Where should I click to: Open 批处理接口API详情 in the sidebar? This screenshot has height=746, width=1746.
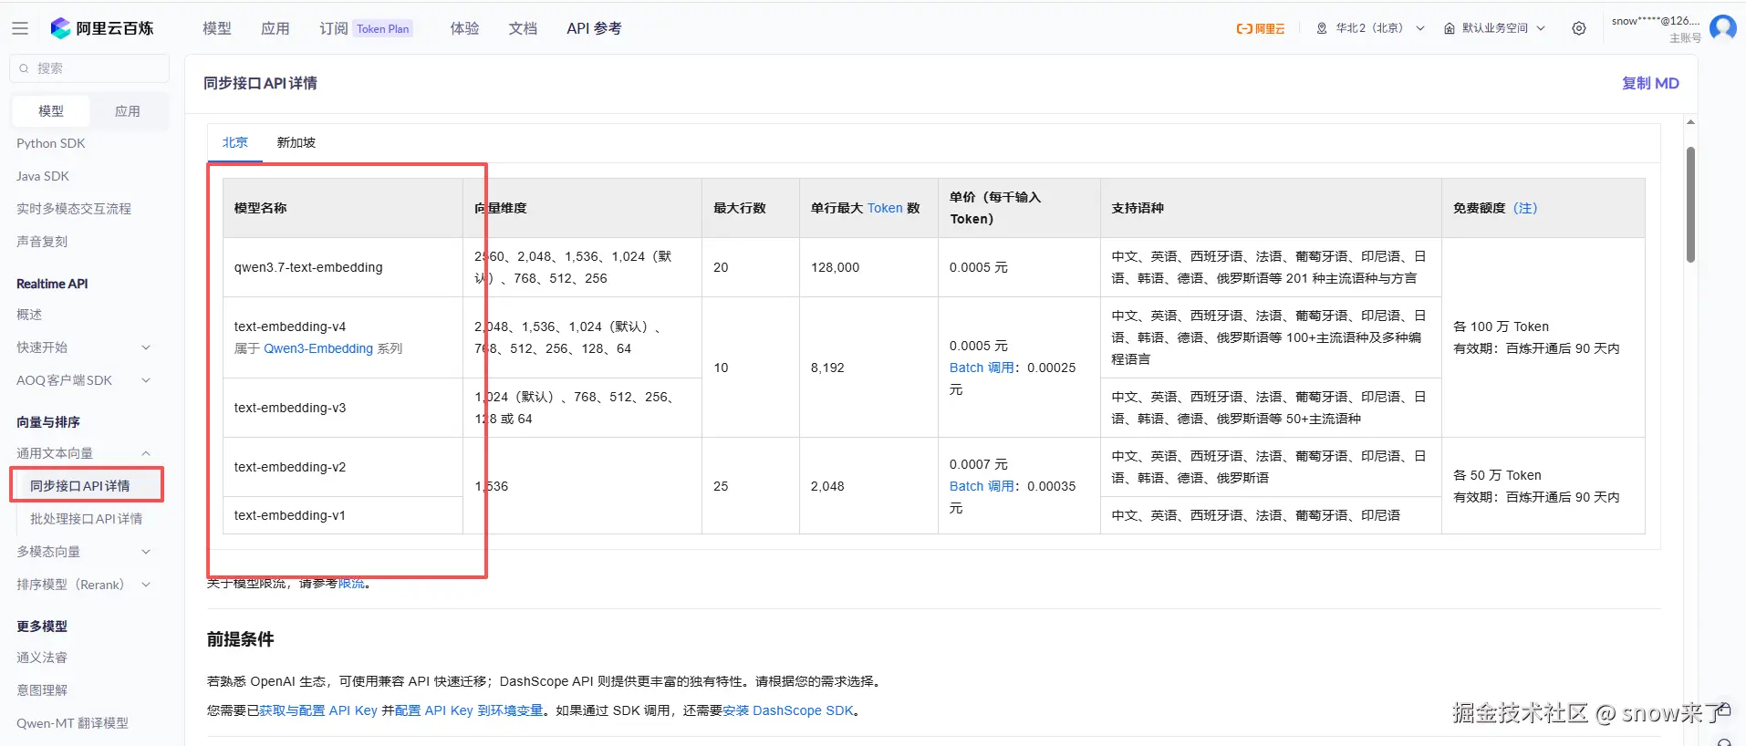[87, 519]
